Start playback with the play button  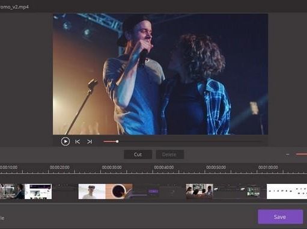[65, 141]
